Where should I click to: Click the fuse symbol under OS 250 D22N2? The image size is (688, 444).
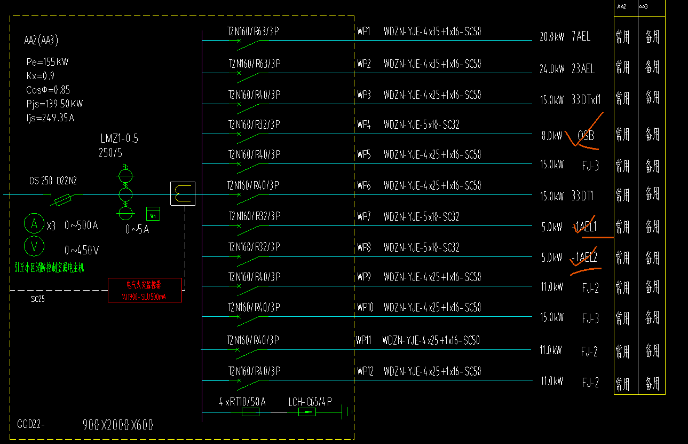pyautogui.click(x=64, y=200)
